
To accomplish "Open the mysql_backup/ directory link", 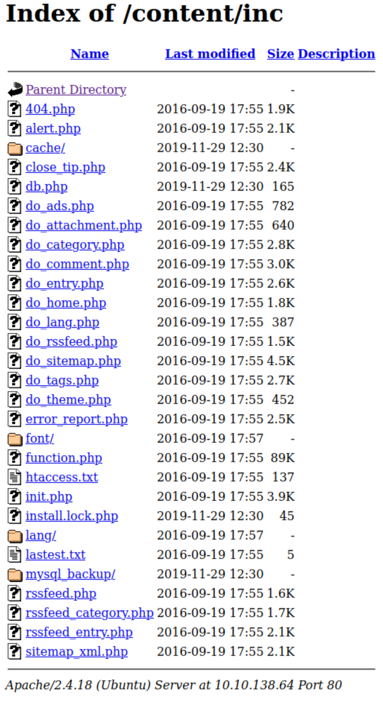I will pos(71,575).
